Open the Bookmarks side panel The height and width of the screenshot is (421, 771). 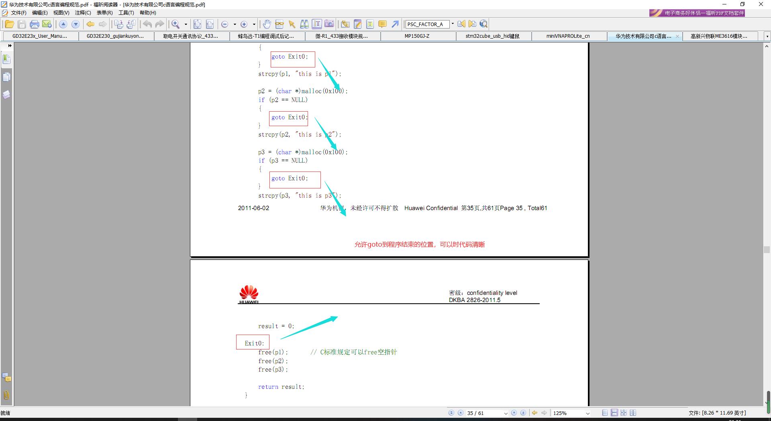[6, 59]
